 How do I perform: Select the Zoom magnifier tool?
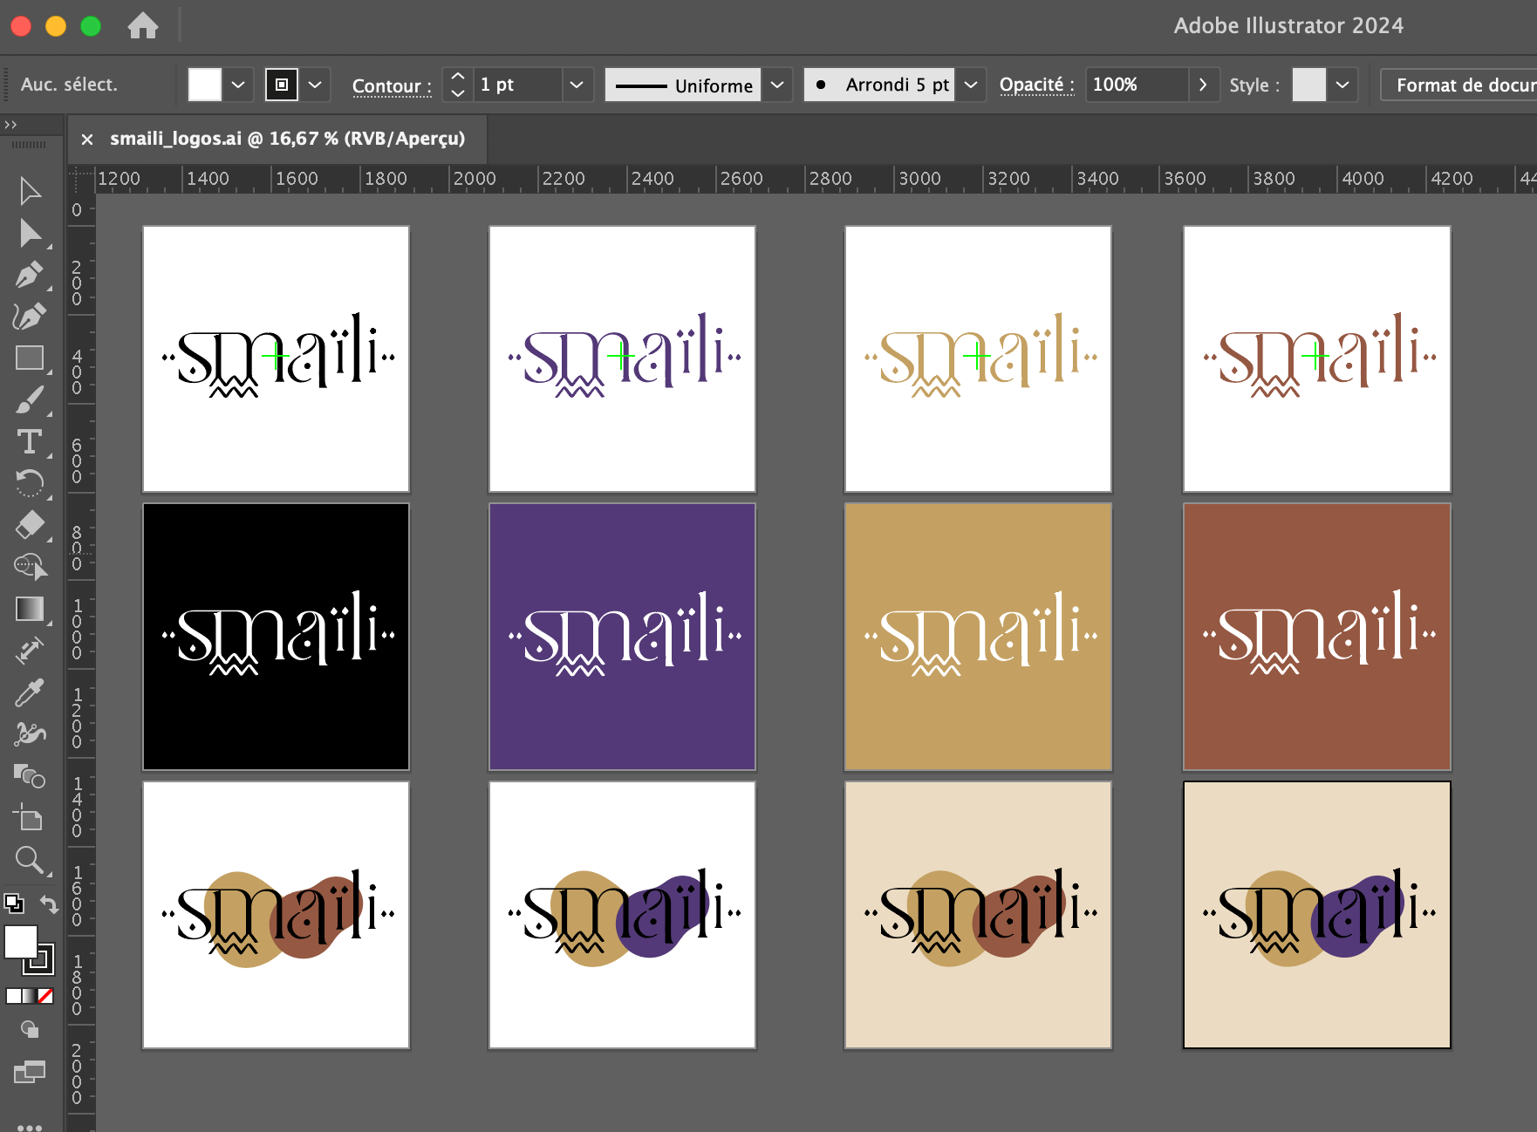coord(29,861)
